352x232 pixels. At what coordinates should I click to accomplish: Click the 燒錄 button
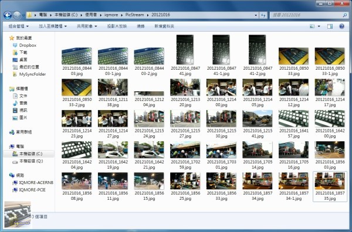(x=141, y=26)
